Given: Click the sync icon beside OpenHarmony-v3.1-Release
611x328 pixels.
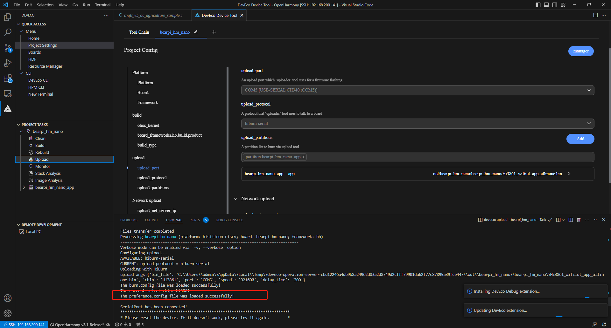Looking at the screenshot, I should click(108, 325).
